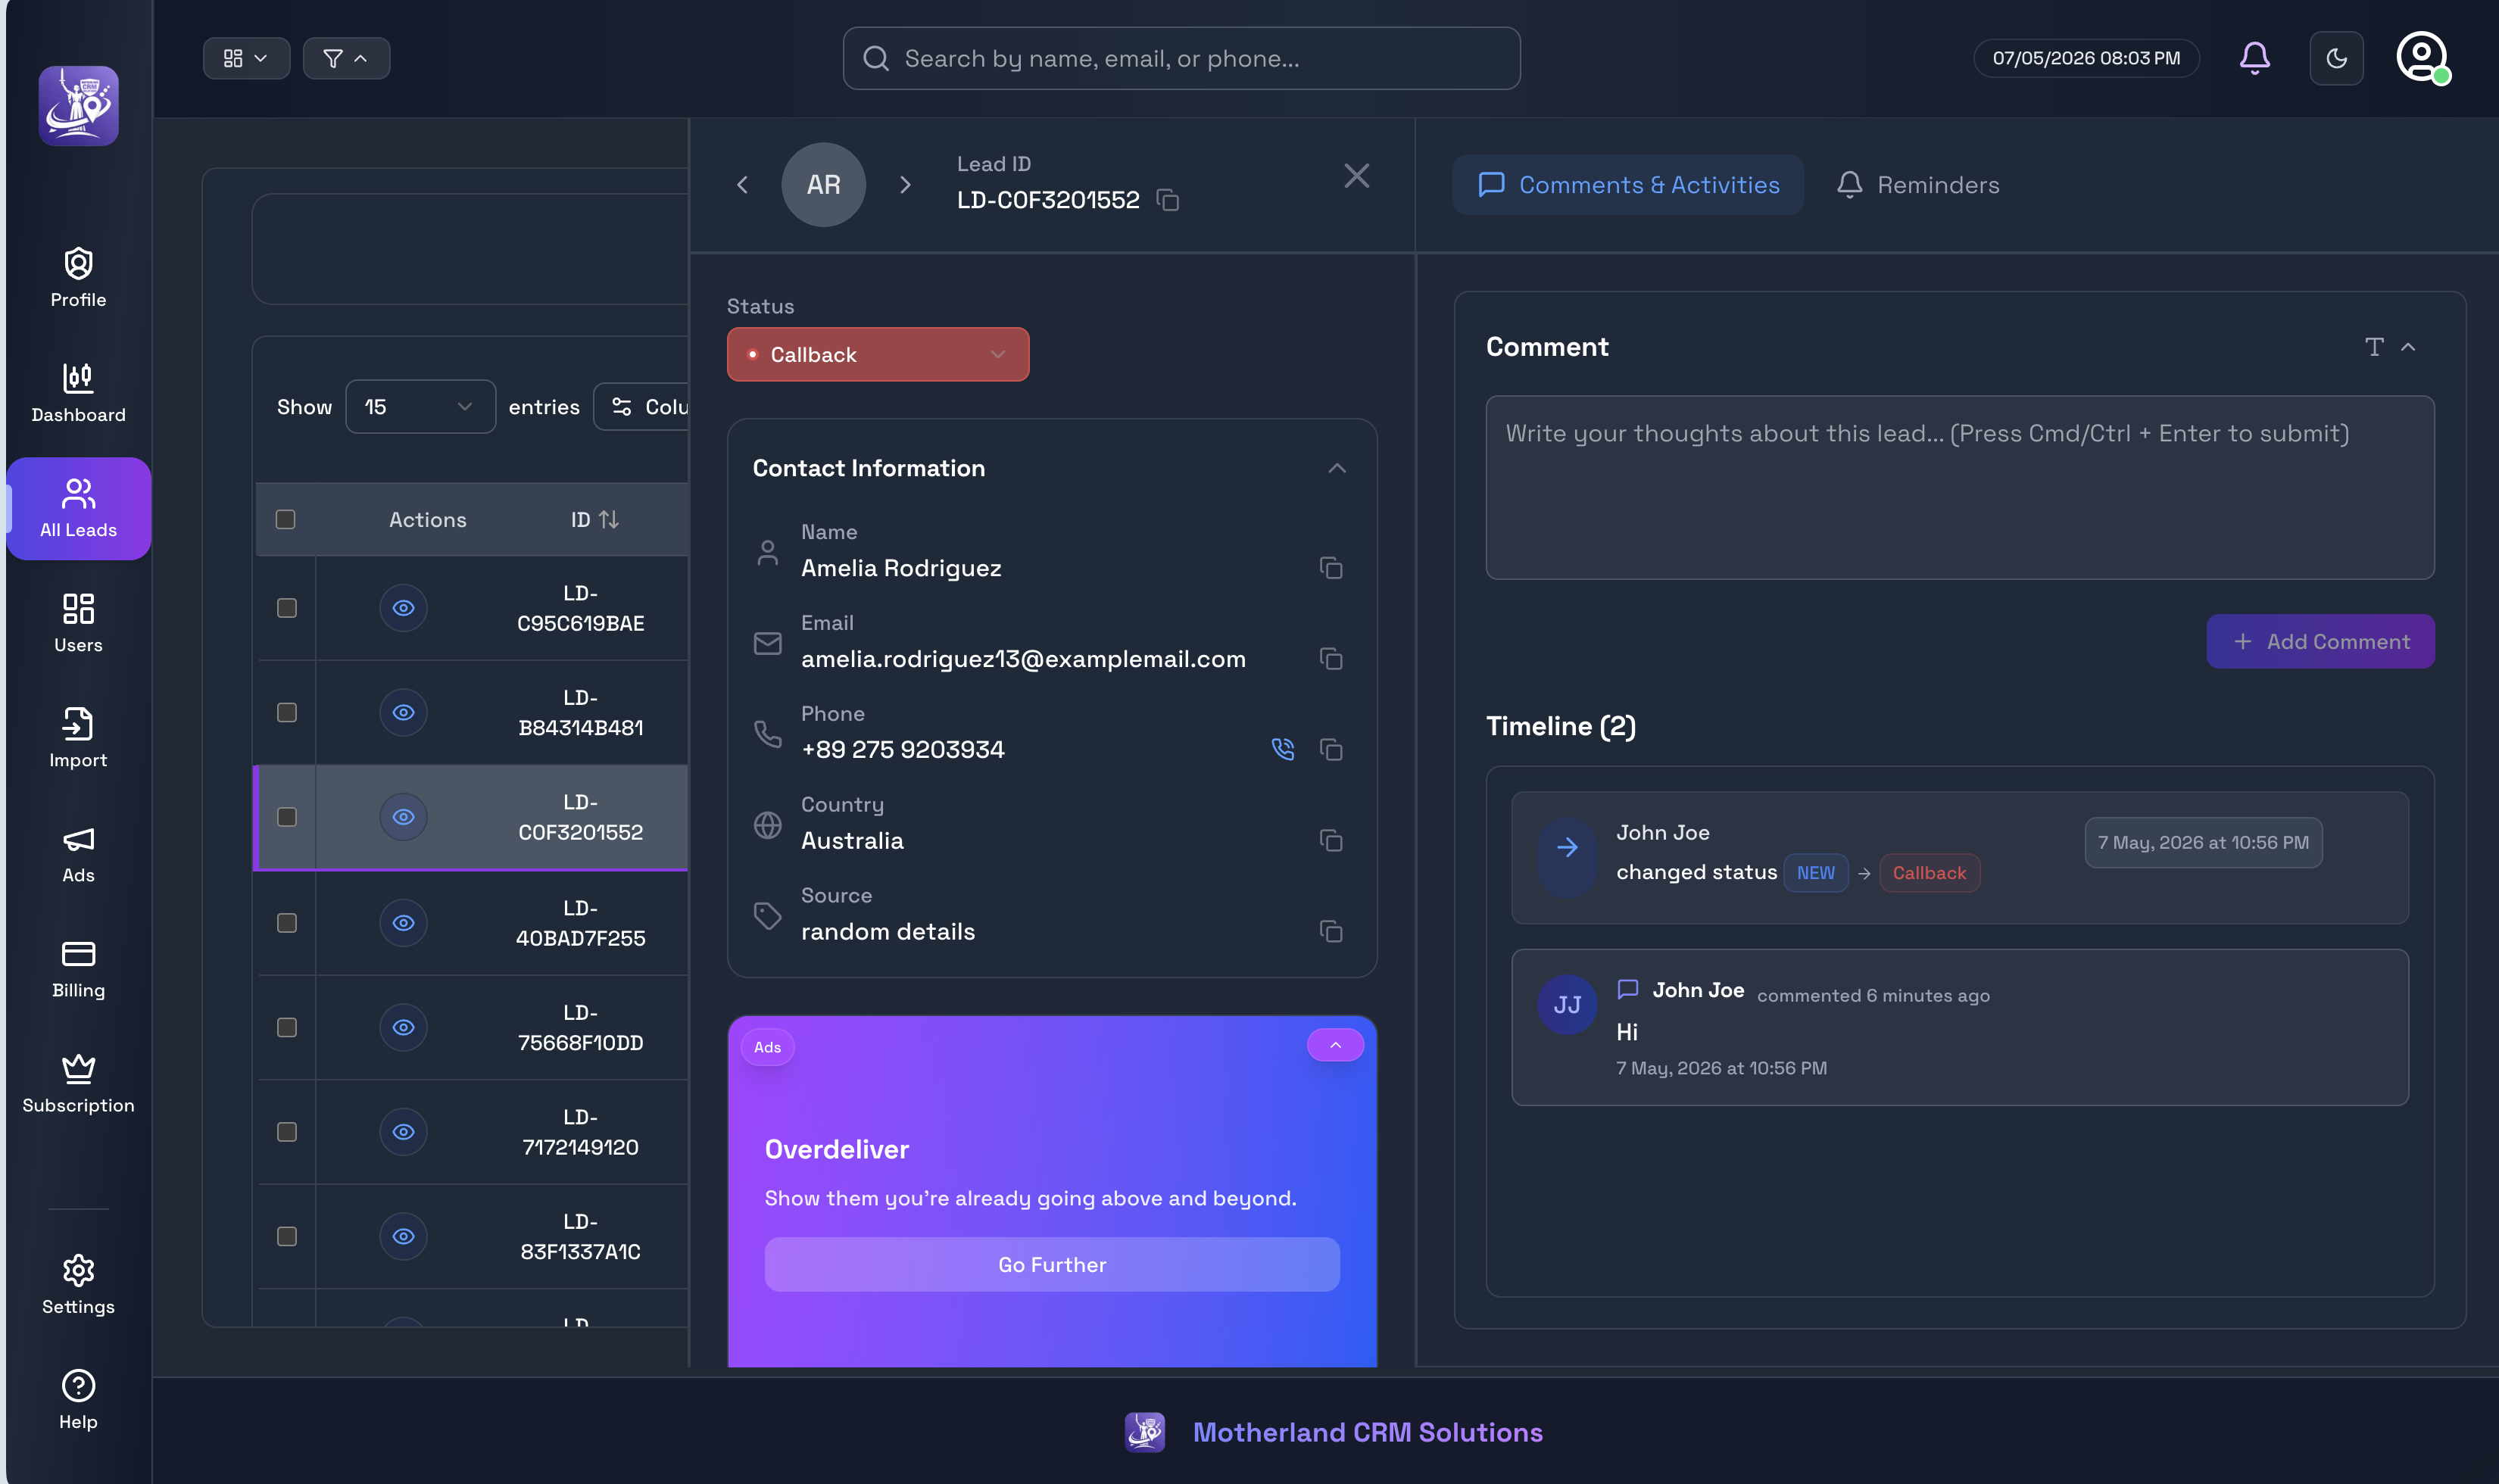The width and height of the screenshot is (2499, 1484).
Task: Copy the name Amelia Rodriguez
Action: (x=1330, y=568)
